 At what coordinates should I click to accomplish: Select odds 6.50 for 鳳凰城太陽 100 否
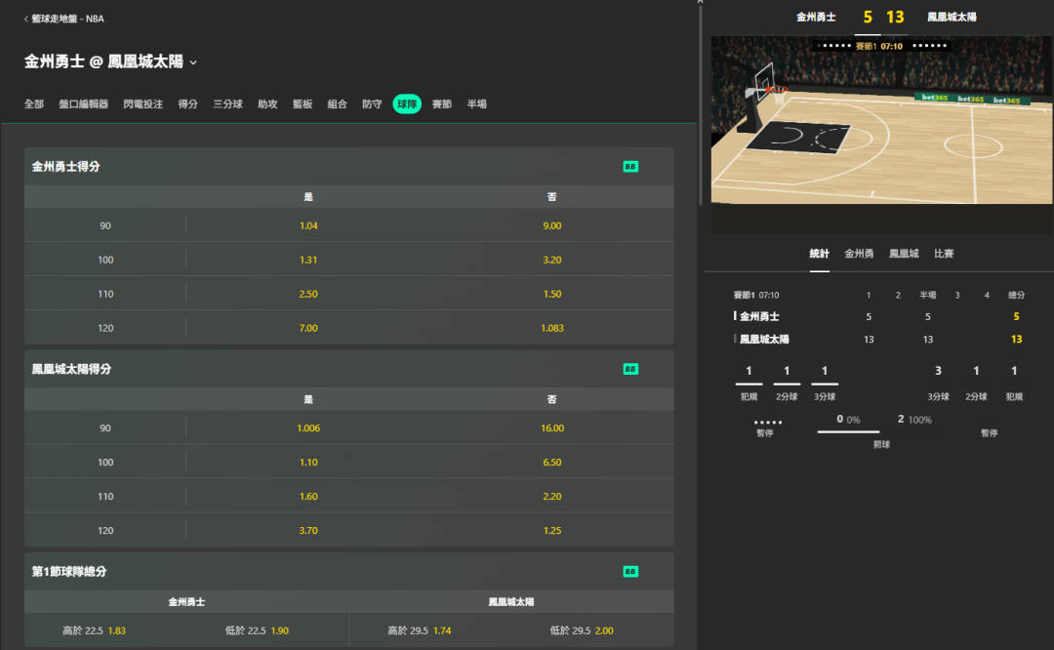coord(551,463)
